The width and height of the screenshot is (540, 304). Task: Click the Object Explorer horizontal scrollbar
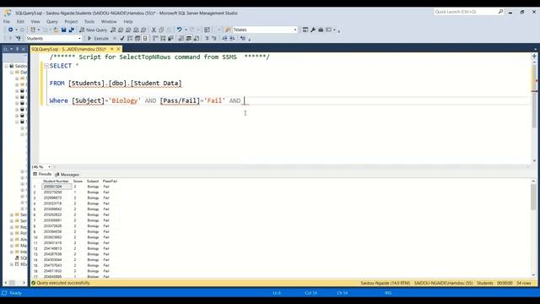click(x=14, y=283)
